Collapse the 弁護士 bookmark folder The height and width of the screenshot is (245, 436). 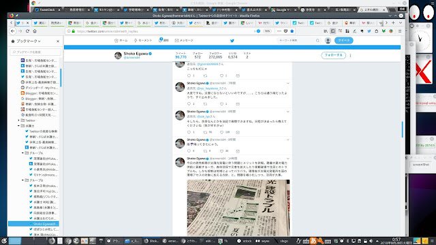18,126
